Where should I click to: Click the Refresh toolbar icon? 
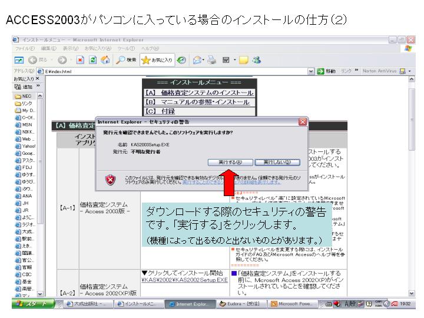tap(93, 59)
